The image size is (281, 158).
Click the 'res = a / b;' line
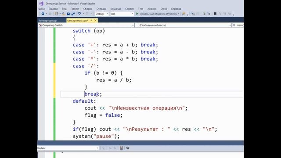click(114, 80)
